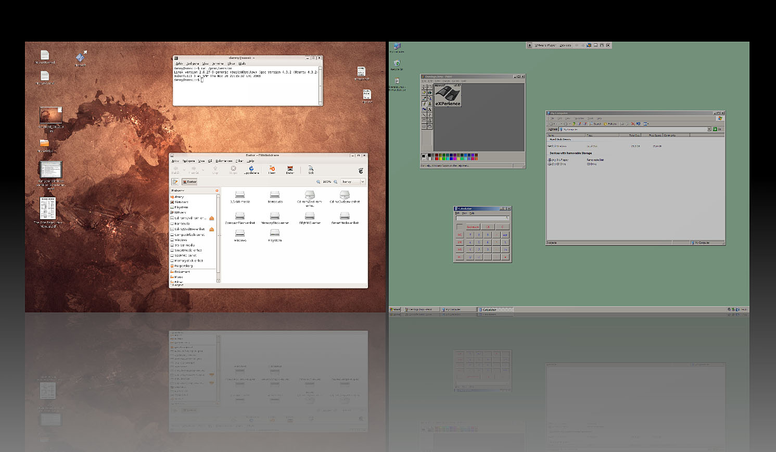Eject the Cd-rom/Dvd-rom drive in sidebar

tap(211, 218)
